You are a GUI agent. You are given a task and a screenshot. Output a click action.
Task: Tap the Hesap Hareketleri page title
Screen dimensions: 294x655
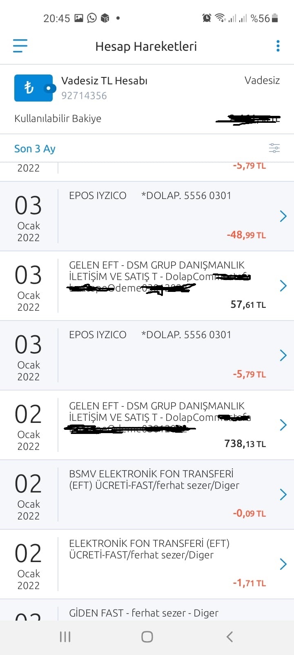tap(146, 46)
